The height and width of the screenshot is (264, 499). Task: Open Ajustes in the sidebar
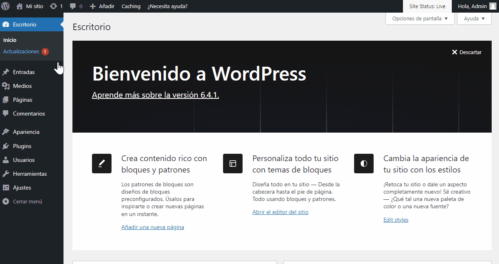tap(32, 188)
